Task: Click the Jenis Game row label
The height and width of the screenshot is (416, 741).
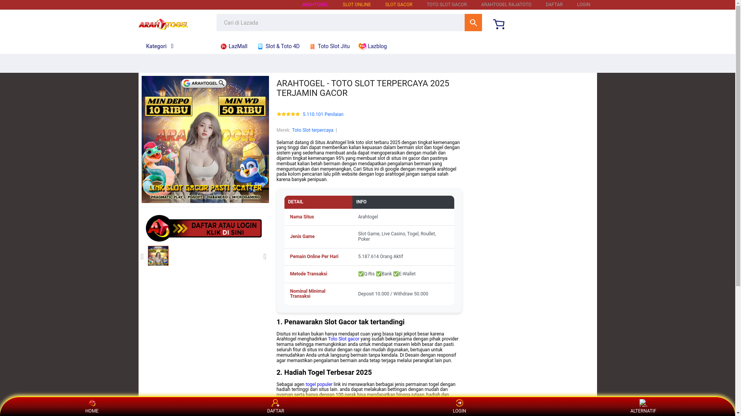Action: tap(302, 237)
